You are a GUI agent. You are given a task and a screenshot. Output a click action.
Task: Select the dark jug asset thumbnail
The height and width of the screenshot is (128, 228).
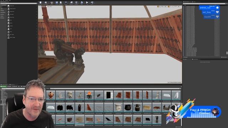pos(79,108)
